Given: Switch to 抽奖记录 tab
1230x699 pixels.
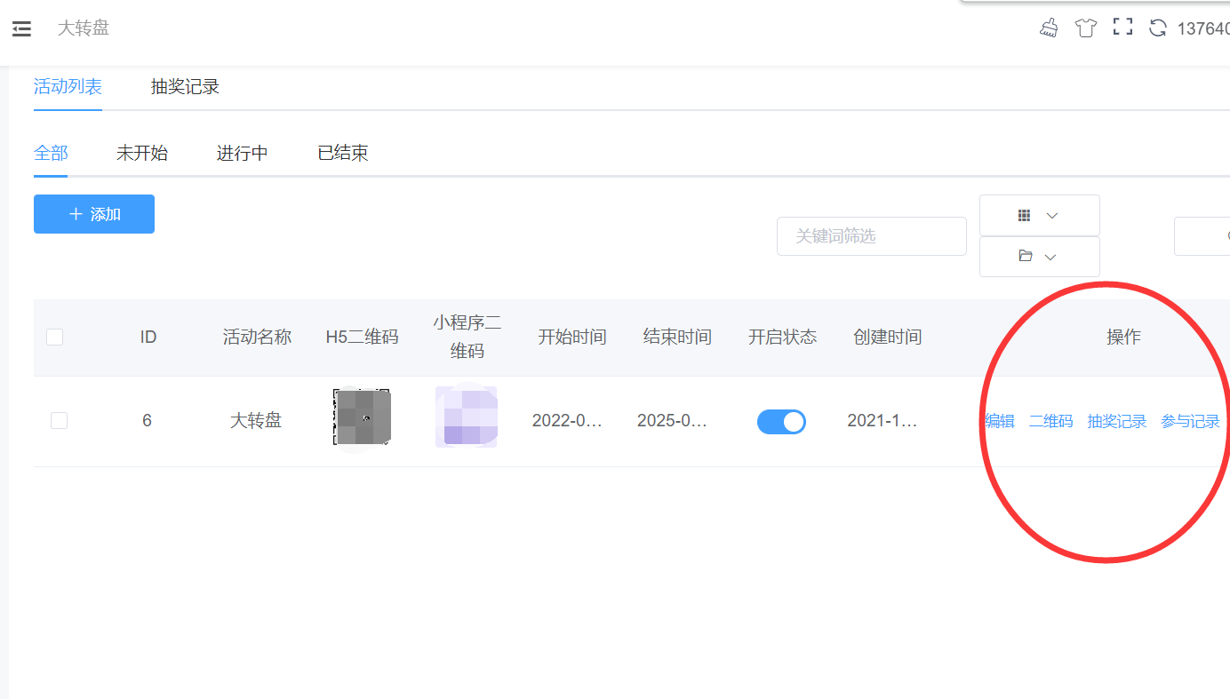Looking at the screenshot, I should pos(185,87).
